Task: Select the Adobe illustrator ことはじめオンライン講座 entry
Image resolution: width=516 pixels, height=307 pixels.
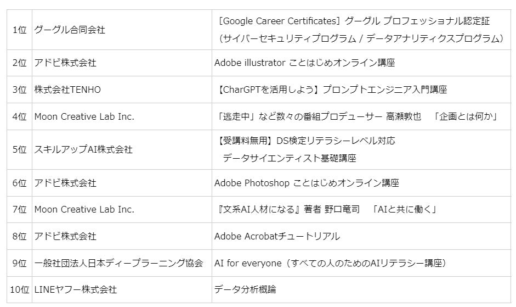Action: pyautogui.click(x=304, y=63)
